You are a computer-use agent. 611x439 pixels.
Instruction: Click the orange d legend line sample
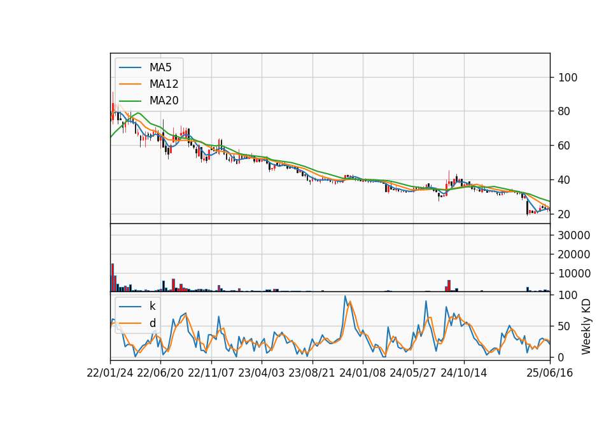point(130,323)
